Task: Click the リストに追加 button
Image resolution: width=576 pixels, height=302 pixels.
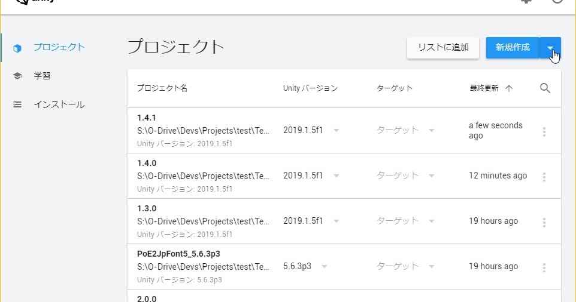Action: pyautogui.click(x=443, y=48)
